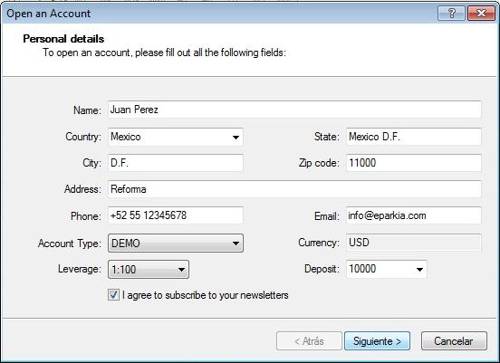Click the Address field containing Reforma
This screenshot has height=363, width=500.
[294, 189]
